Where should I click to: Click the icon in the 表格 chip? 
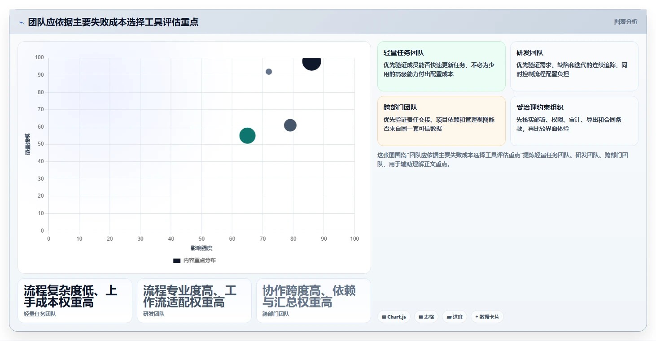point(421,317)
